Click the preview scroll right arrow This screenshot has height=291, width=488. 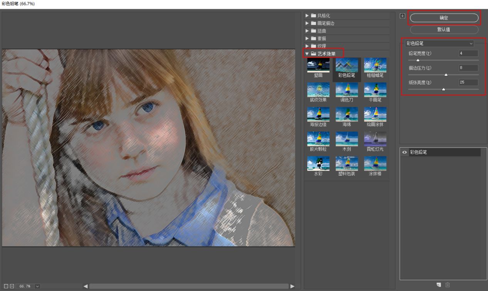click(292, 286)
